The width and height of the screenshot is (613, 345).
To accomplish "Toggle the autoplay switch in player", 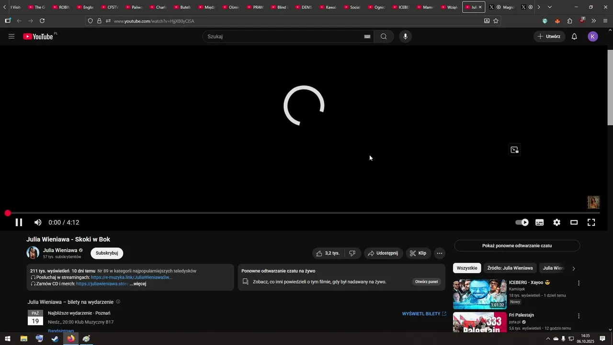I will click(522, 222).
